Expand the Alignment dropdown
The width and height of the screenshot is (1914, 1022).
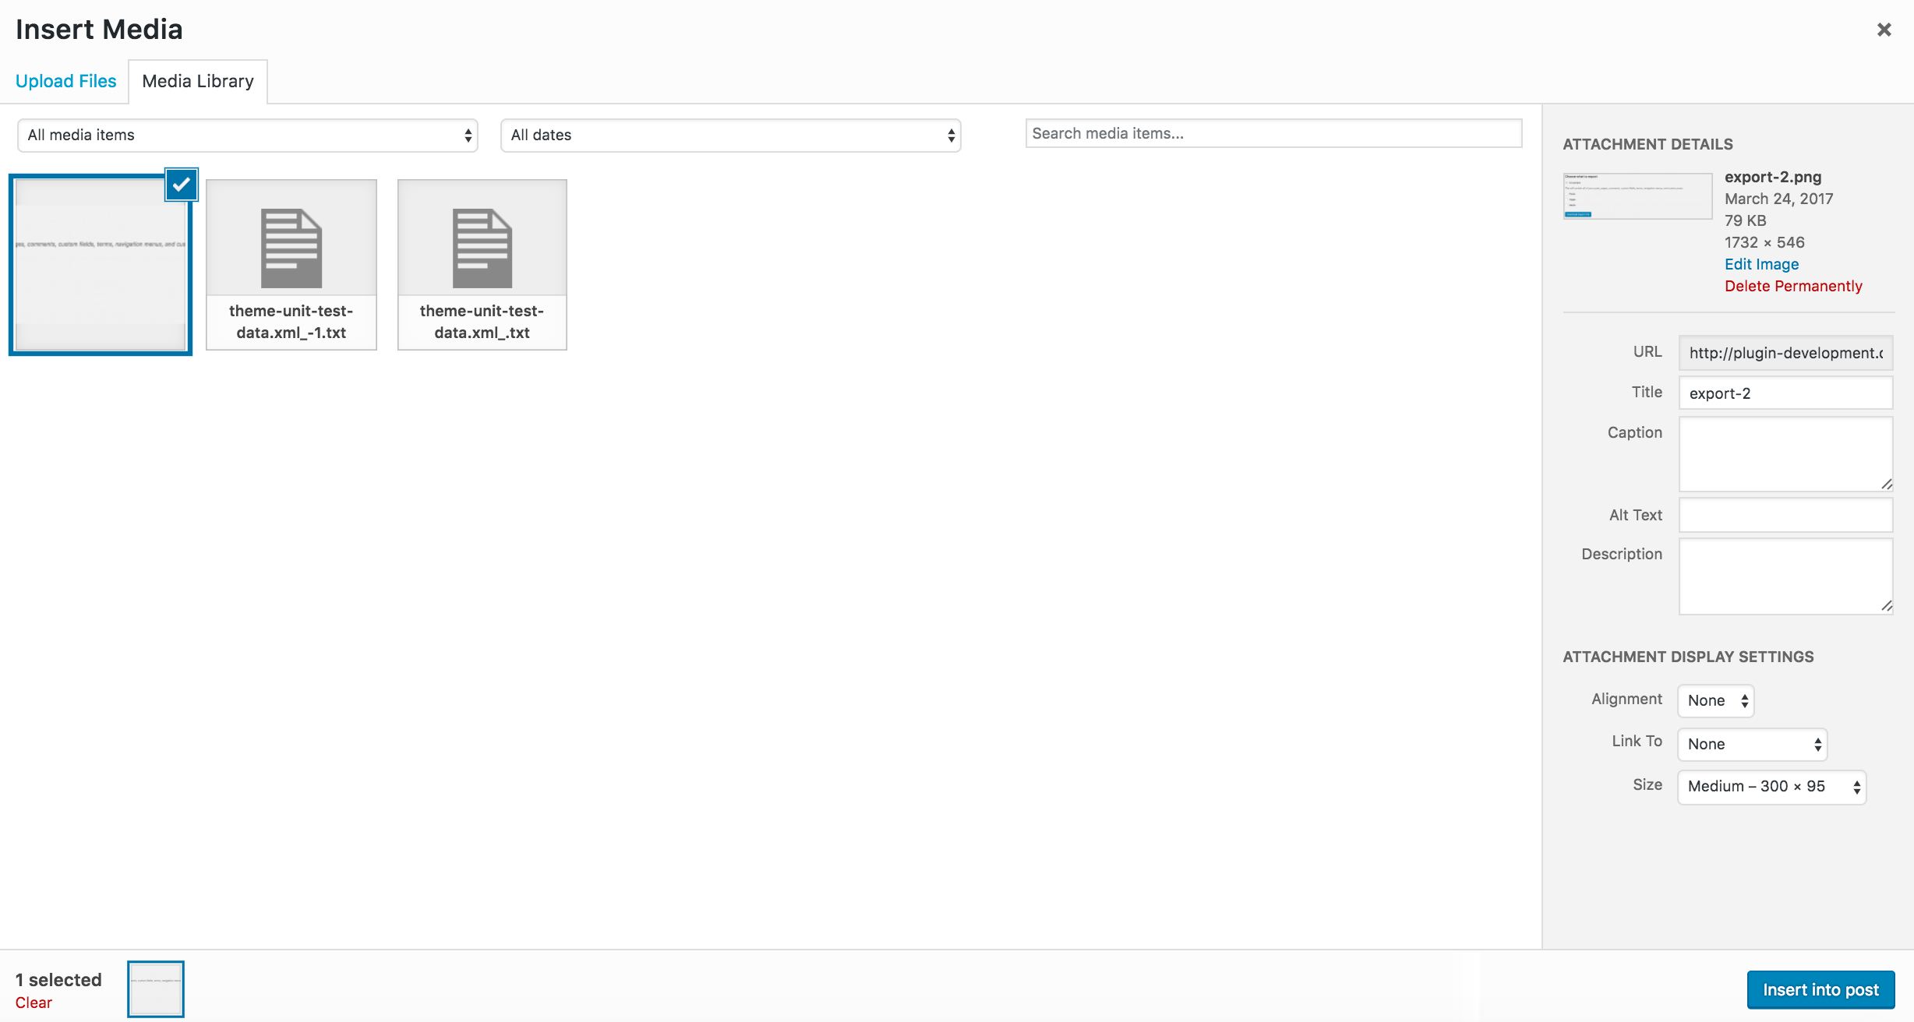pos(1715,700)
